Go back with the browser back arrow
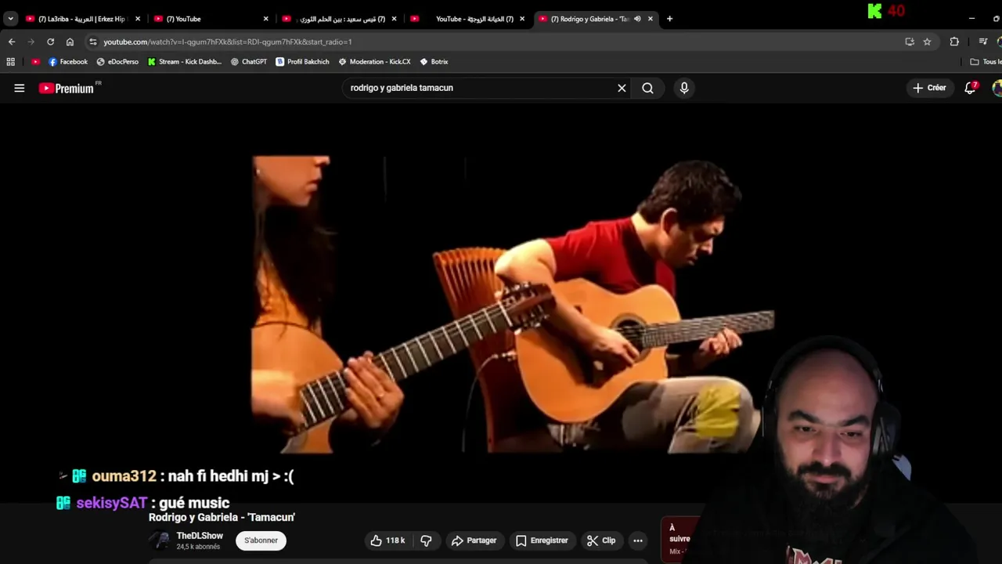 point(11,42)
